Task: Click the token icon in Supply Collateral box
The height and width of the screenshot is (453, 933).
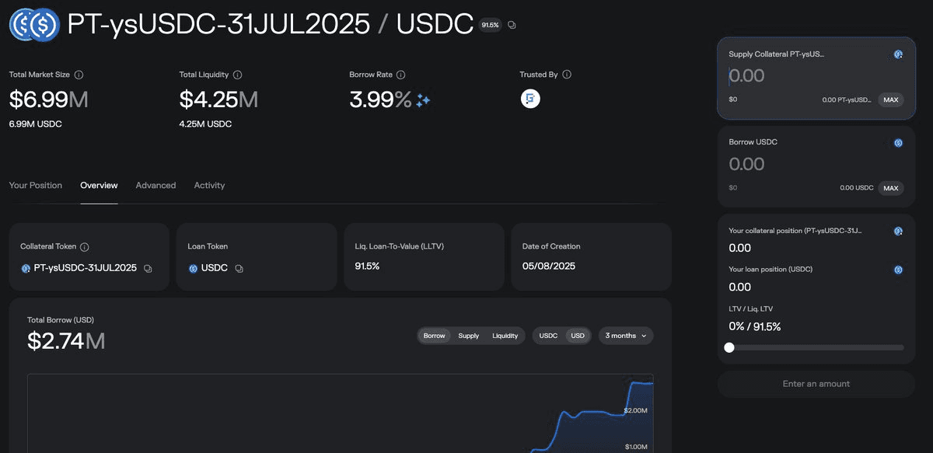Action: [898, 54]
